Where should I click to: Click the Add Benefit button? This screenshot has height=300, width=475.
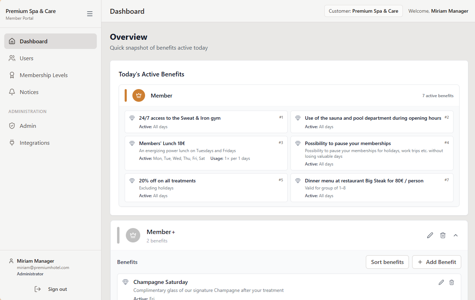[436, 262]
